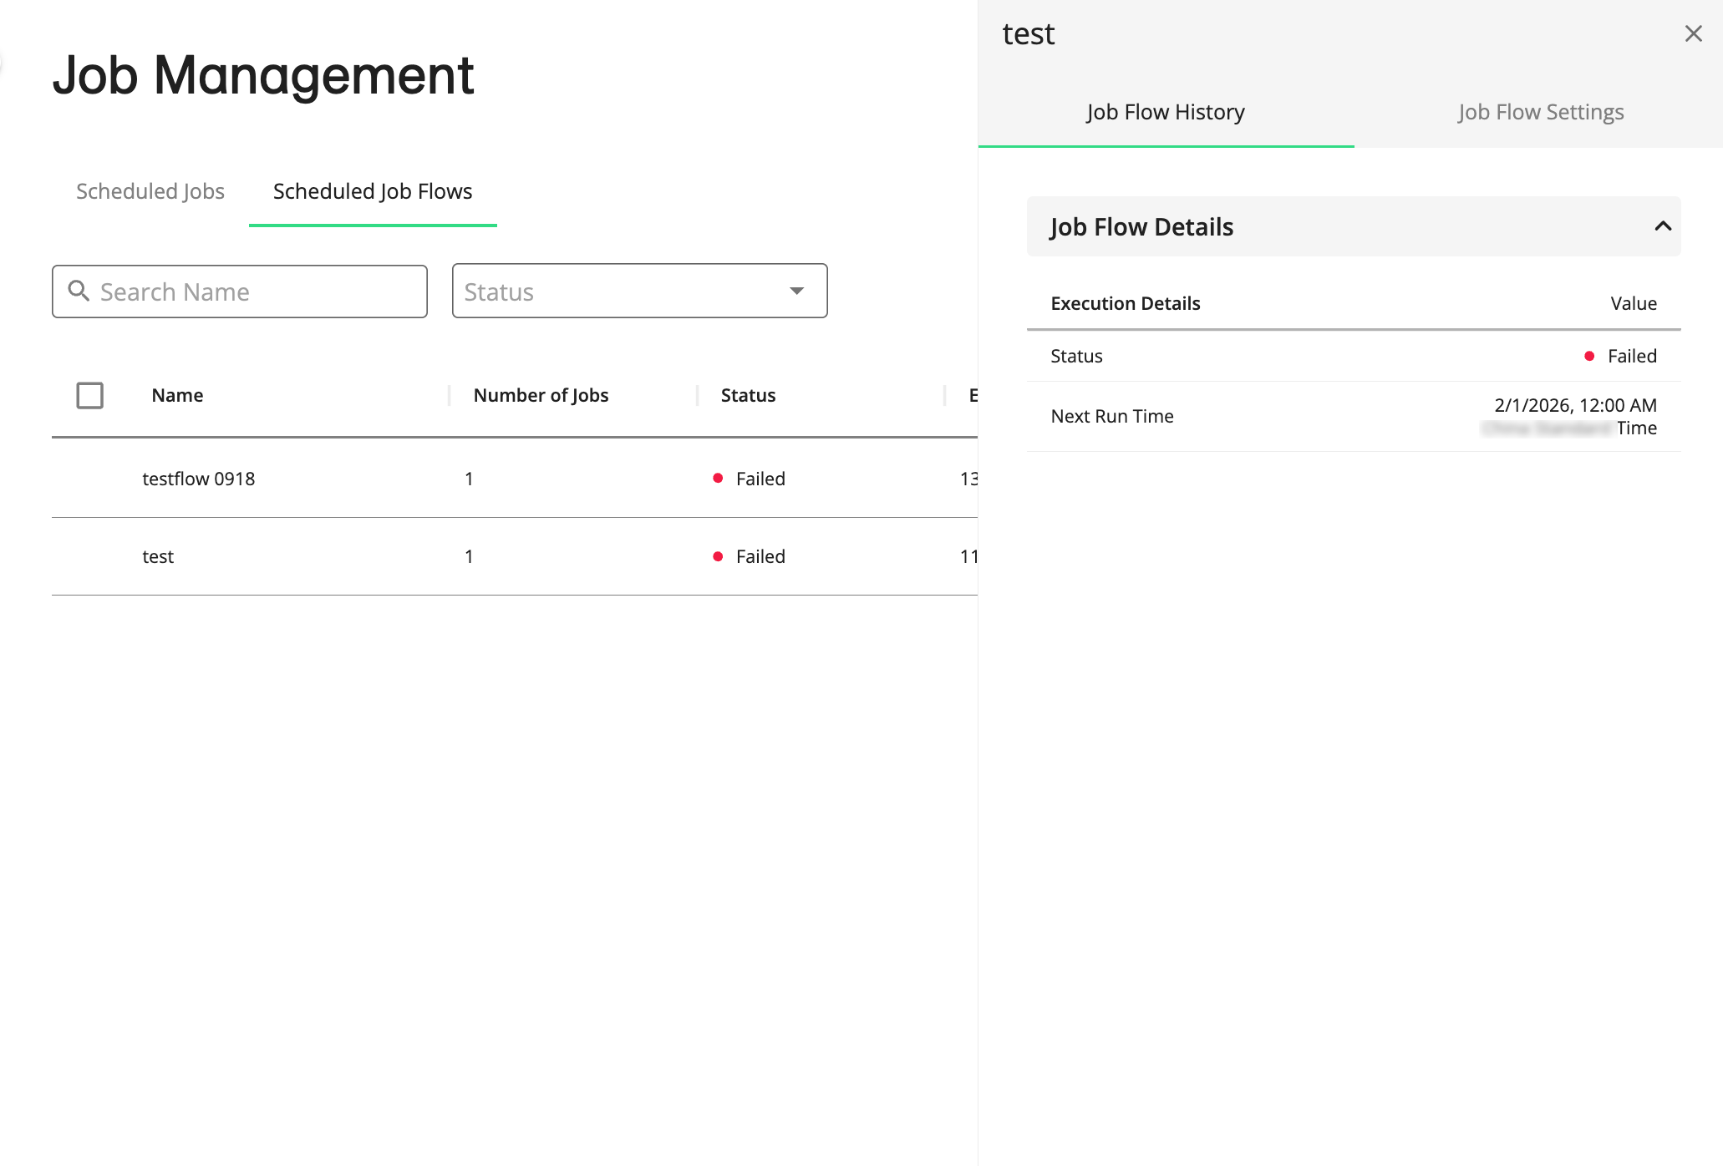Screen dimensions: 1723x1166
Task: Click the red Failed status dot for test row
Action: point(719,556)
